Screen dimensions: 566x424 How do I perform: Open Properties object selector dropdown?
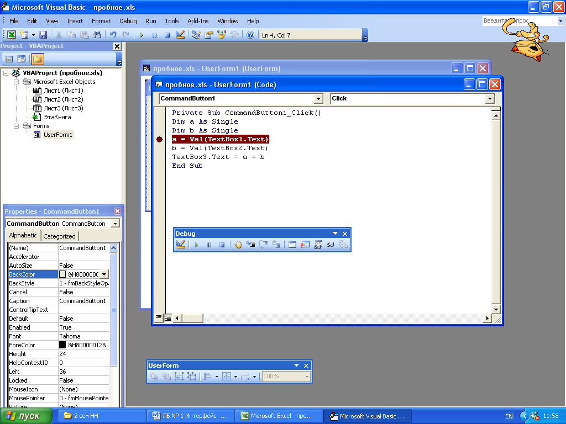115,224
